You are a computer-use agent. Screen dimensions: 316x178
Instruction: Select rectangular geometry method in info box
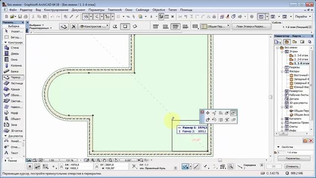[125, 26]
